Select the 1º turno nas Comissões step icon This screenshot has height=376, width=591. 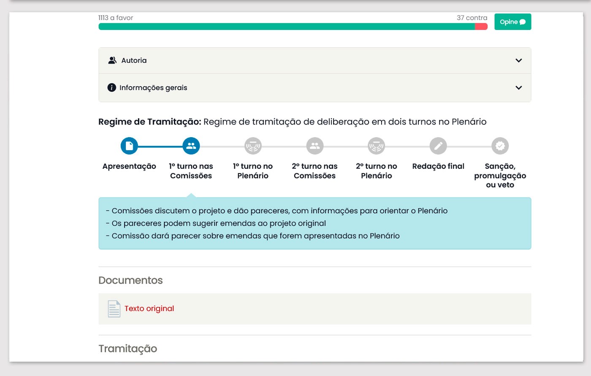click(x=191, y=146)
